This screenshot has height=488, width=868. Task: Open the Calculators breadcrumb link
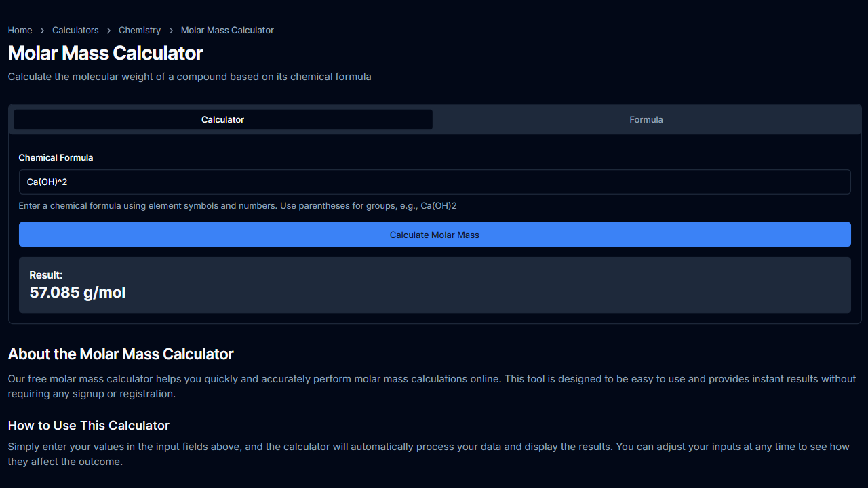tap(75, 30)
